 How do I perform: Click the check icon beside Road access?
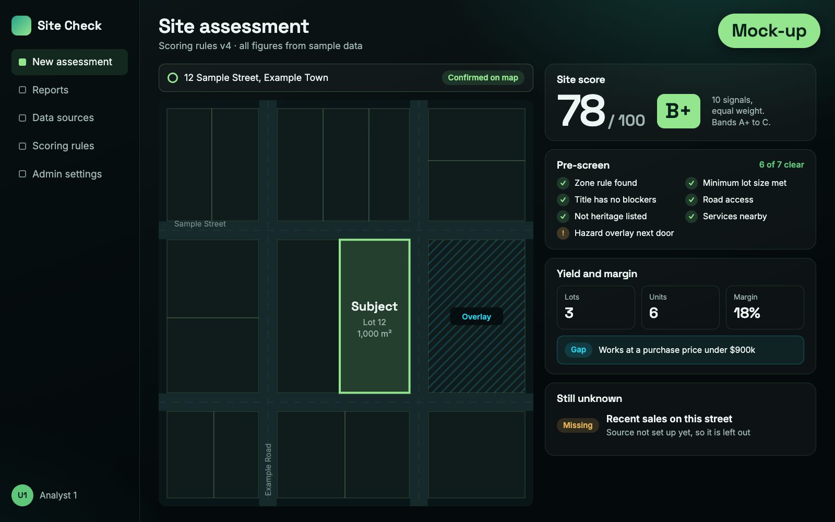(691, 200)
